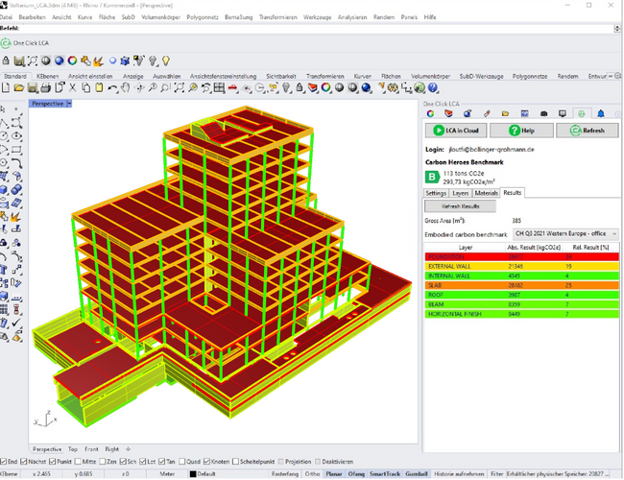The width and height of the screenshot is (624, 480).
Task: Enable the Mitte osnap checkbox
Action: pos(78,462)
